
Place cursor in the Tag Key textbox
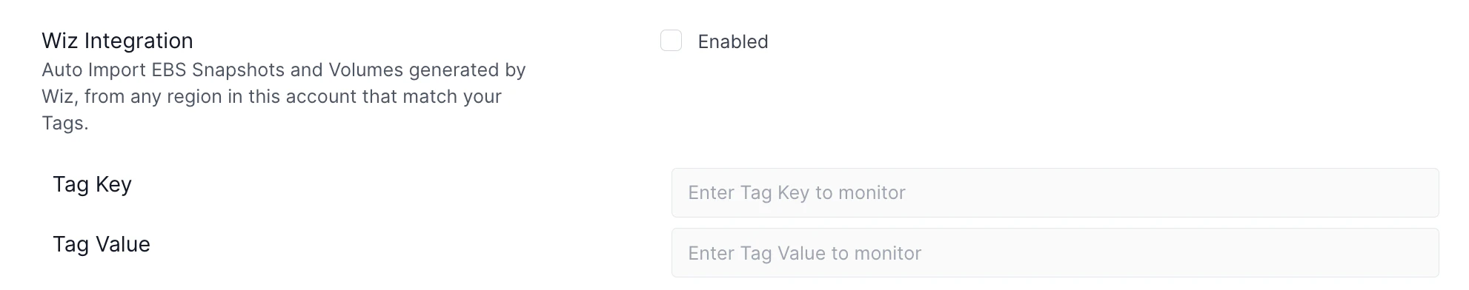point(1055,192)
